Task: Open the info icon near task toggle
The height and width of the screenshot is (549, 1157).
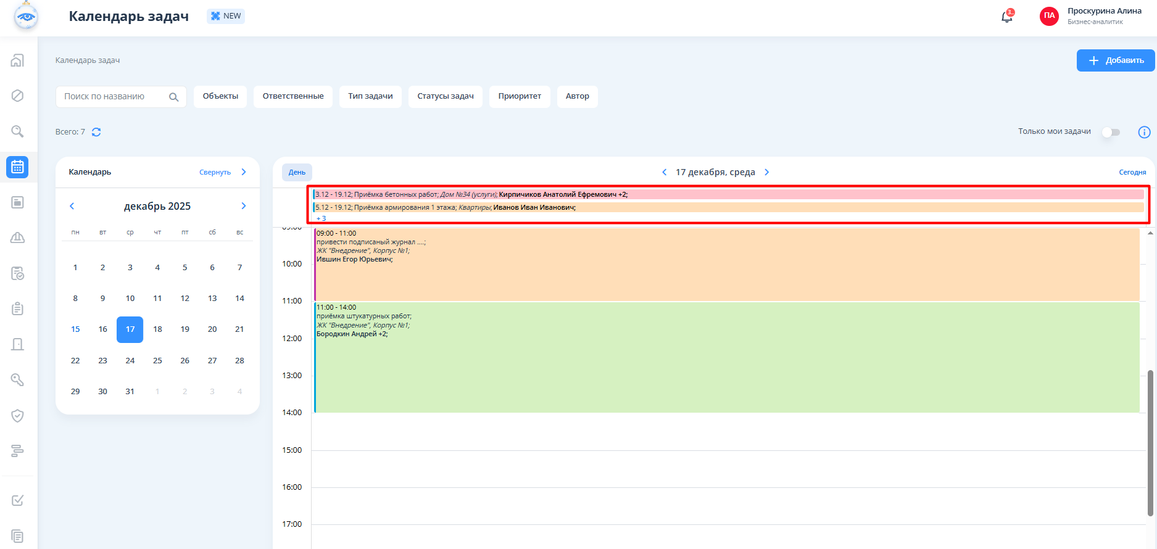Action: click(x=1144, y=132)
